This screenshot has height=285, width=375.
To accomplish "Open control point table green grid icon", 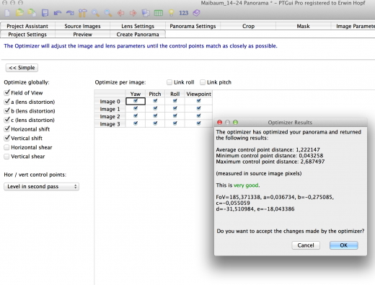I will coord(159,13).
